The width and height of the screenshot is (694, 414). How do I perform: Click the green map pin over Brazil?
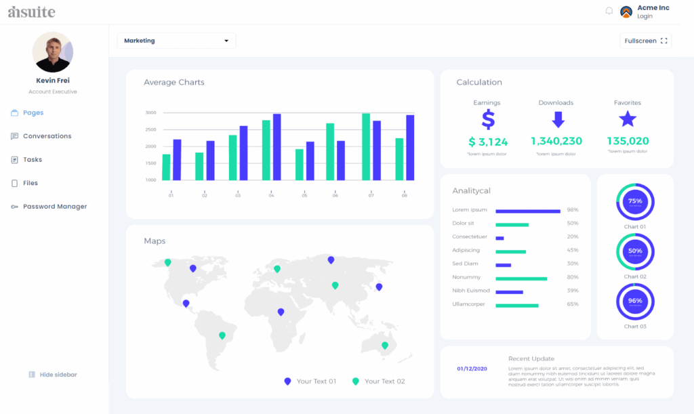[222, 335]
